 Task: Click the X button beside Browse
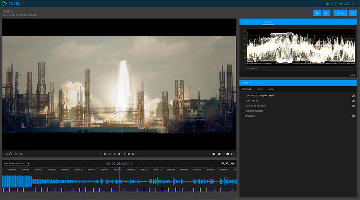pos(327,13)
